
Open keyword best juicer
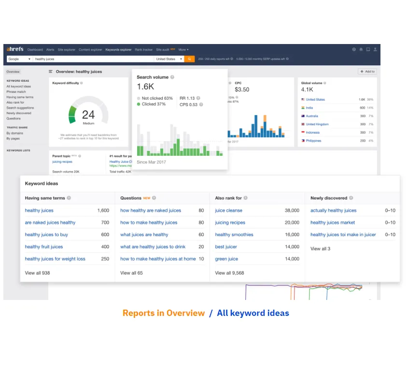coord(226,247)
